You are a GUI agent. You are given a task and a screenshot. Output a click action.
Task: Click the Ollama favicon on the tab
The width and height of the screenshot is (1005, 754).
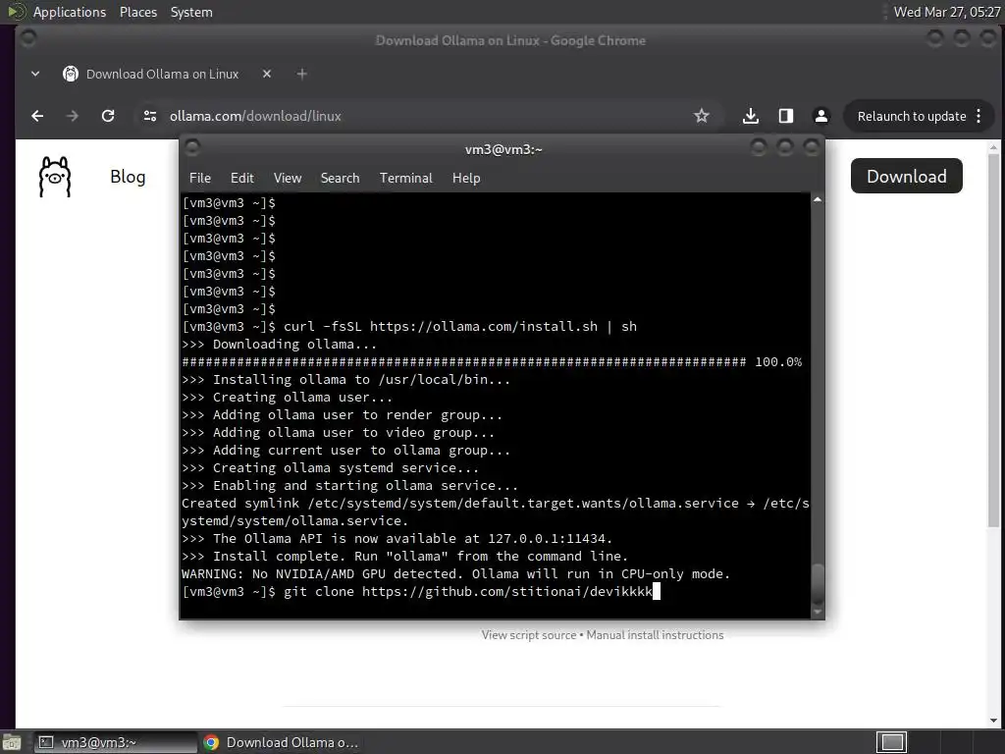pyautogui.click(x=71, y=74)
